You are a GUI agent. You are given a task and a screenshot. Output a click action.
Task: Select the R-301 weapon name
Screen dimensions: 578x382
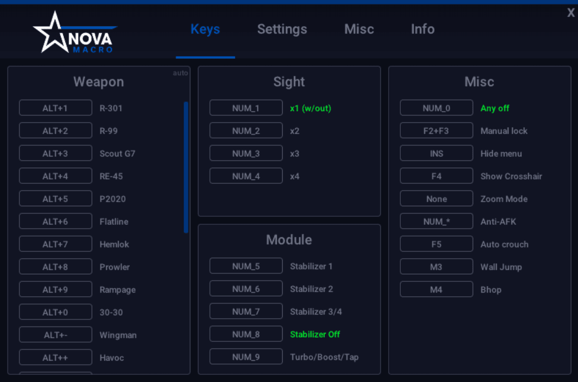(111, 108)
